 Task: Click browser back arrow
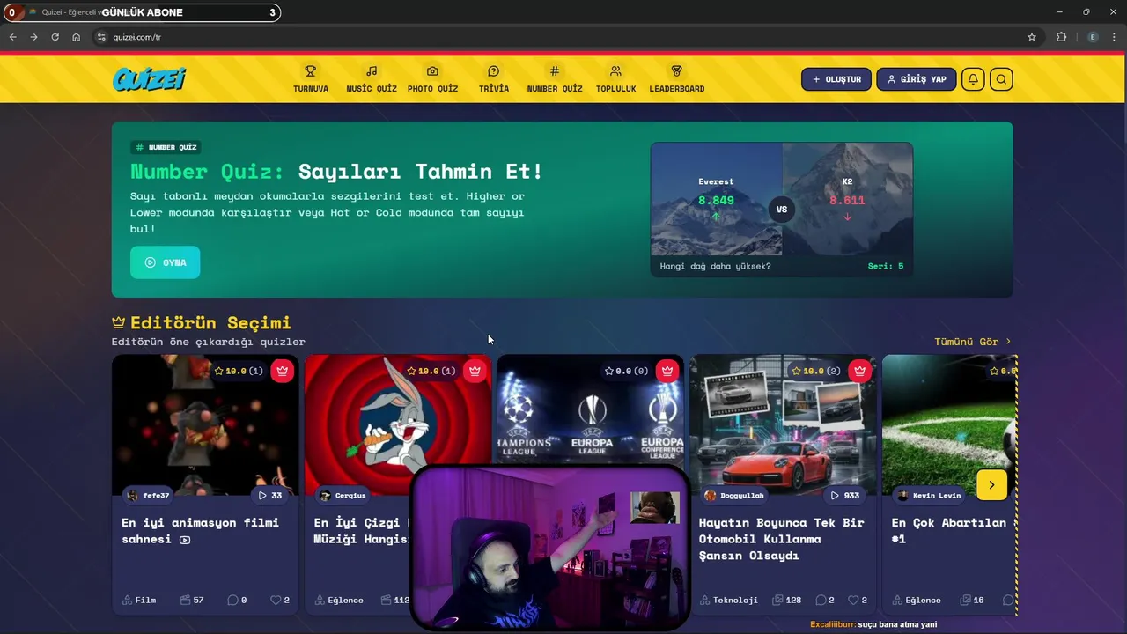tap(12, 37)
